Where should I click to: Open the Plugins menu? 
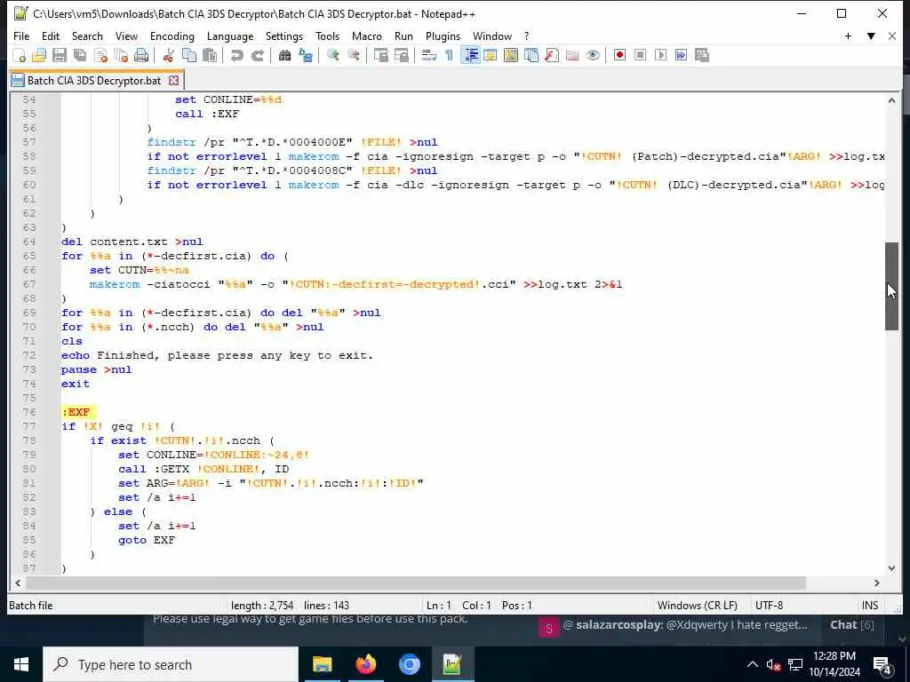point(443,36)
